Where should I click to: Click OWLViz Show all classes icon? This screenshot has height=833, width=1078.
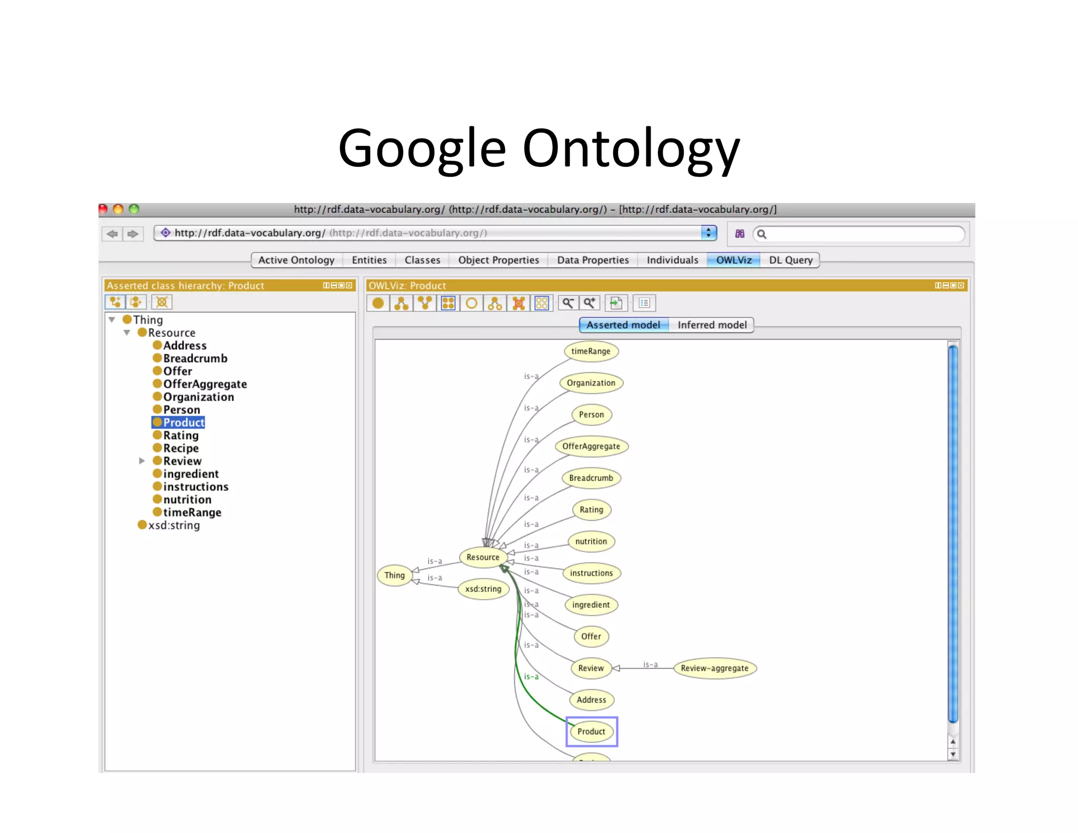click(448, 303)
